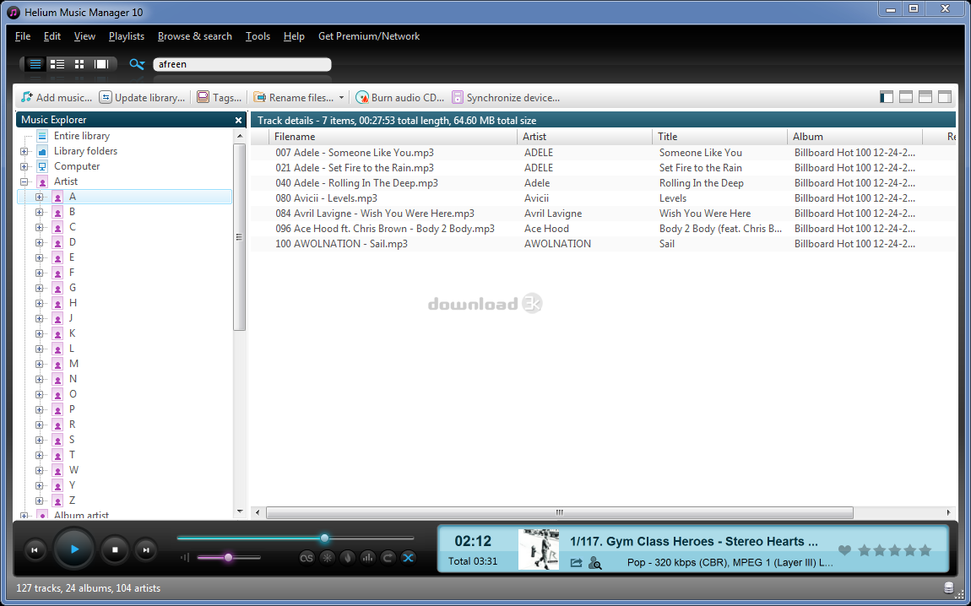Image resolution: width=971 pixels, height=606 pixels.
Task: Click the playback position slider handle
Action: (324, 538)
